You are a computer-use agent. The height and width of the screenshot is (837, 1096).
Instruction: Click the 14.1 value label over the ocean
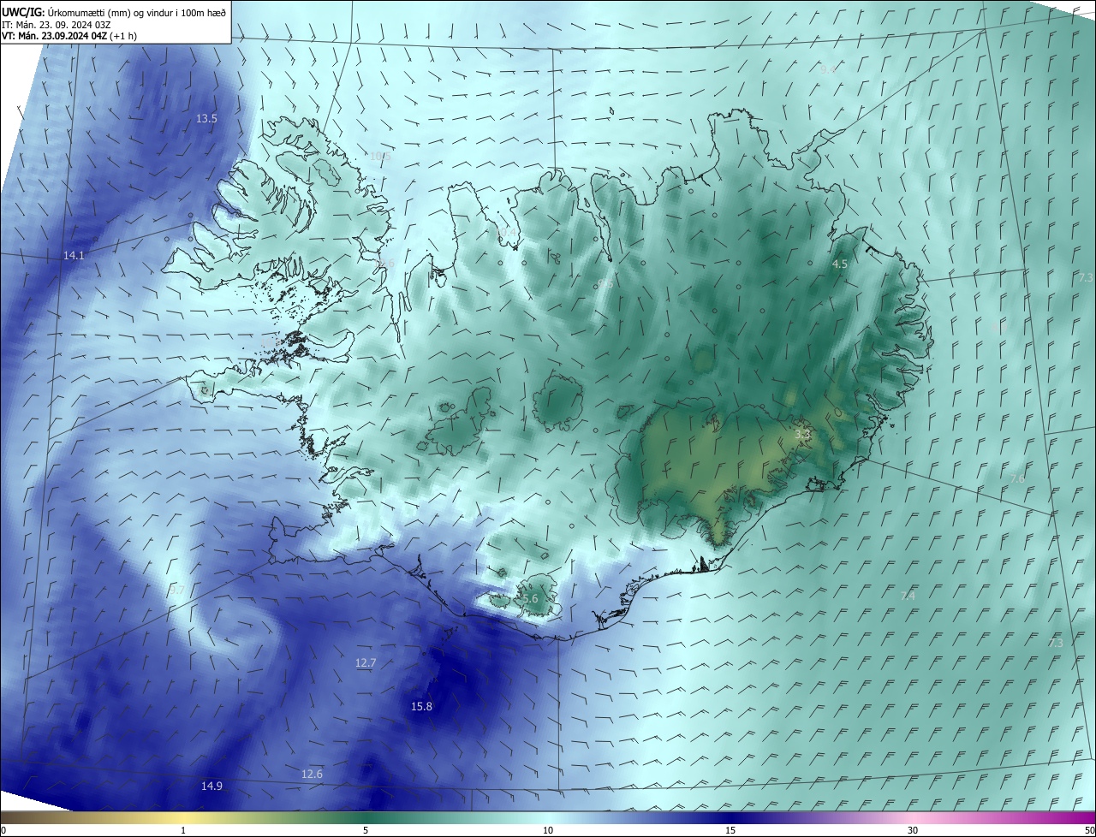(74, 256)
